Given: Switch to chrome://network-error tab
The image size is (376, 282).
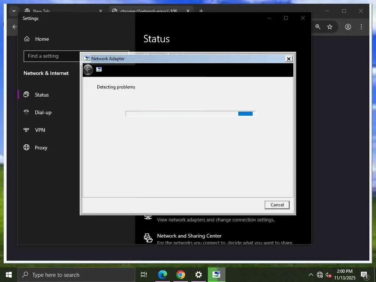Looking at the screenshot, I should click(x=149, y=11).
